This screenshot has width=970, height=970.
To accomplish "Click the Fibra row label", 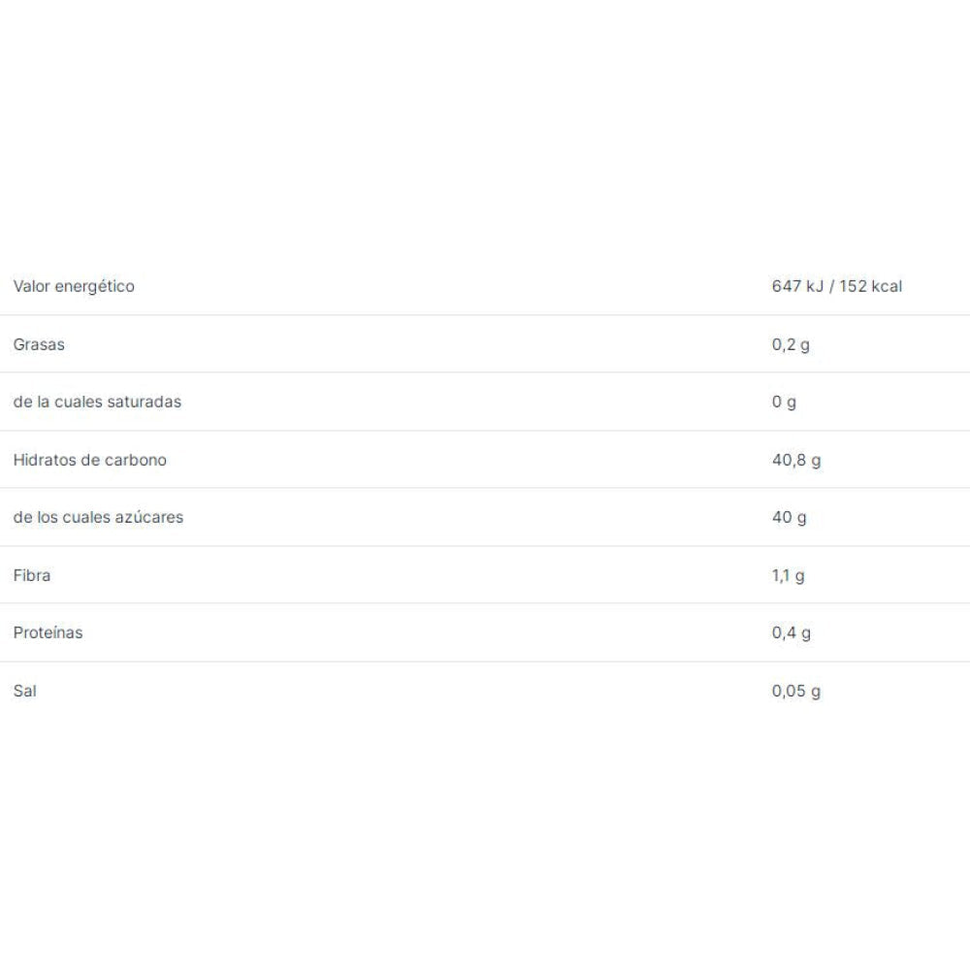I will (32, 575).
